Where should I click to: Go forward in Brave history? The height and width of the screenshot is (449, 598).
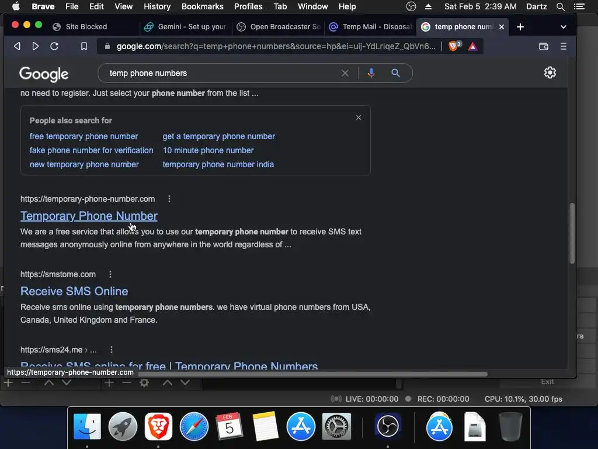point(36,46)
